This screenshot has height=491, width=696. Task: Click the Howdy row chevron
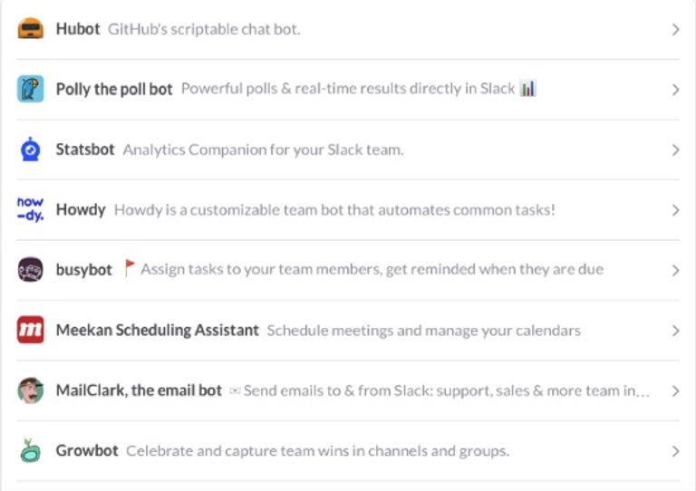(x=675, y=210)
